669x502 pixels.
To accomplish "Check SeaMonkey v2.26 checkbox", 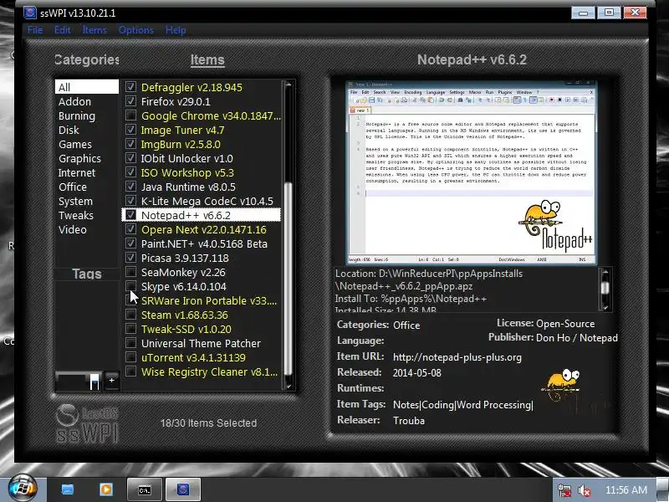I will (130, 272).
